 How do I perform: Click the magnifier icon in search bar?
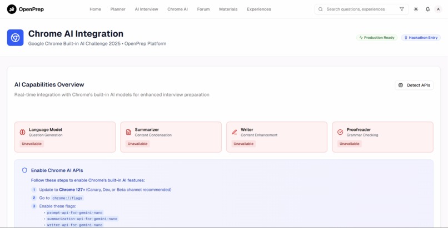321,9
